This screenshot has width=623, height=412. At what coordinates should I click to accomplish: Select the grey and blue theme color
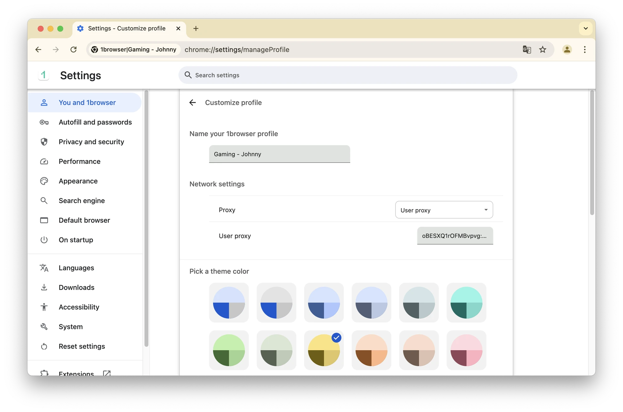coord(276,303)
